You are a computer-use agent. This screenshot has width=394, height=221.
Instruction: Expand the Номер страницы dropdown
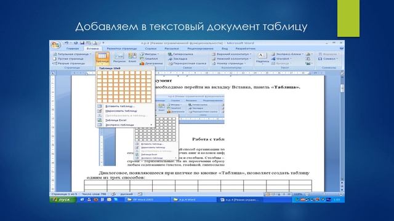coord(229,63)
